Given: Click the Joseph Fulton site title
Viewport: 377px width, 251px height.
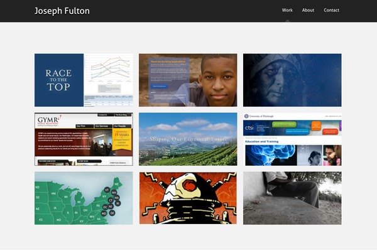Looking at the screenshot, I should [x=62, y=11].
